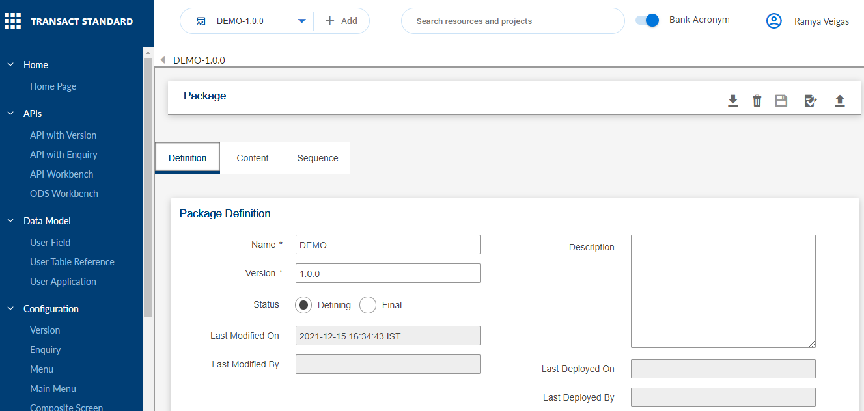This screenshot has width=864, height=411.
Task: Collapse the Data Model sidebar section
Action: (10, 221)
